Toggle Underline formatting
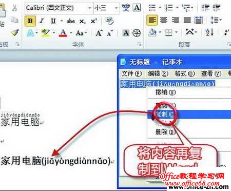Image resolution: width=231 pixels, height=191 pixels. 53,21
